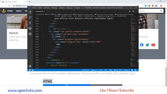Click the orange square Chrome extension icon
This screenshot has width=167, height=94.
[x=153, y=6]
